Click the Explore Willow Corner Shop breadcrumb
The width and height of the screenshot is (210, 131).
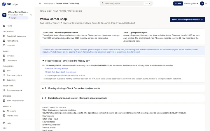point(67,3)
